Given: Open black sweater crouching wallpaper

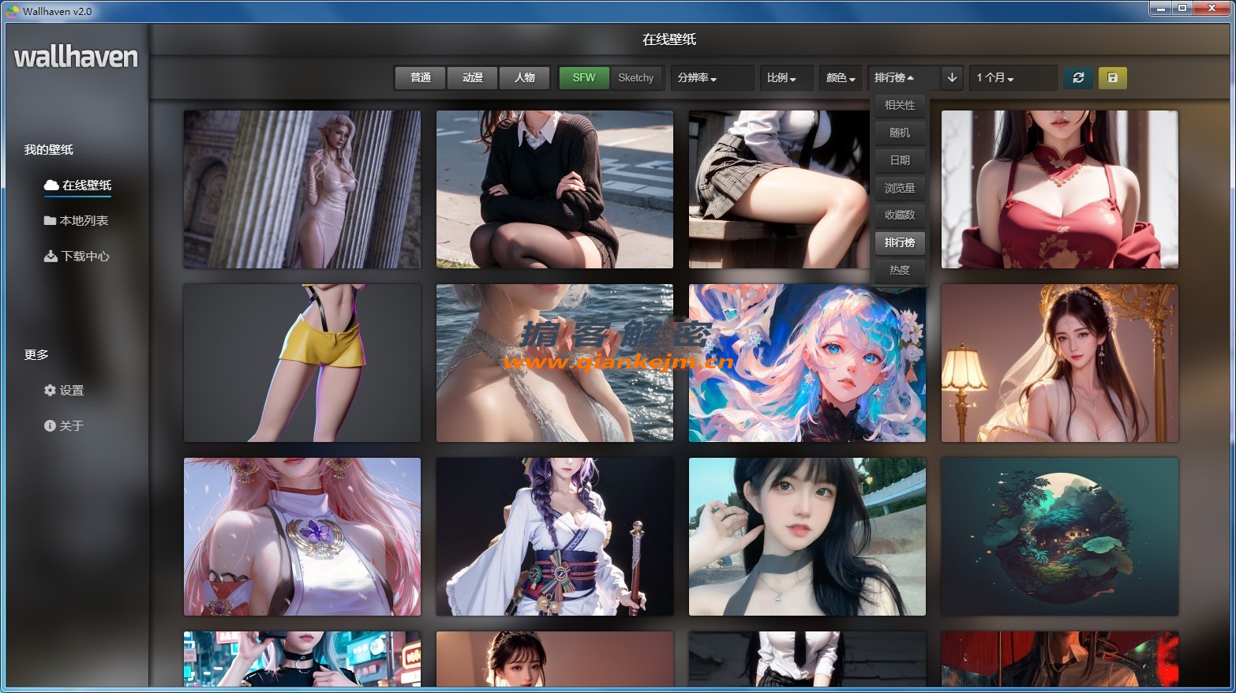Looking at the screenshot, I should point(555,189).
